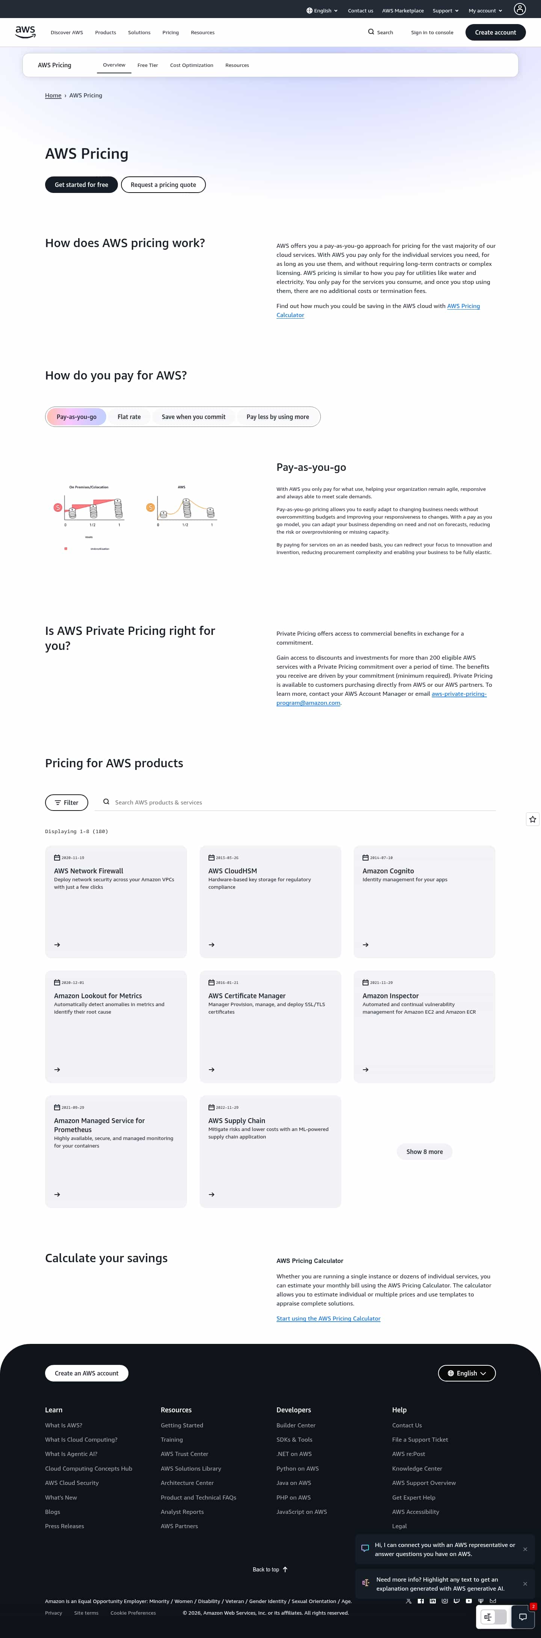Open the Support dropdown in top bar

[x=445, y=11]
